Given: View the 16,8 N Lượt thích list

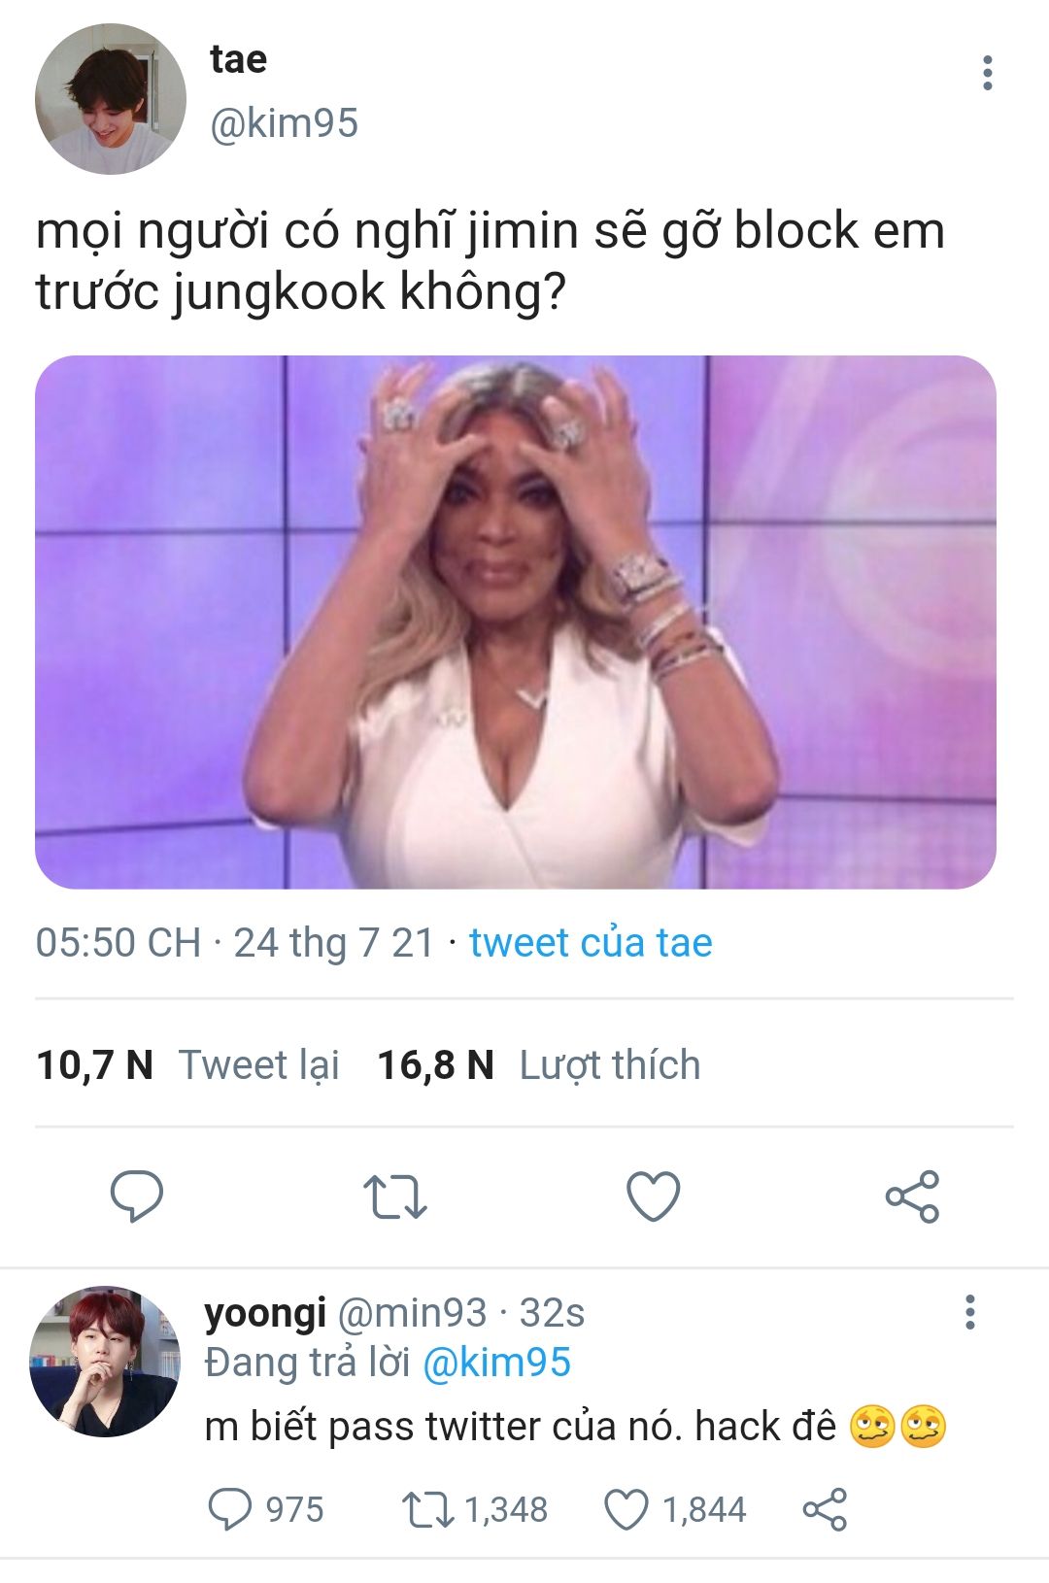Looking at the screenshot, I should coord(538,1065).
